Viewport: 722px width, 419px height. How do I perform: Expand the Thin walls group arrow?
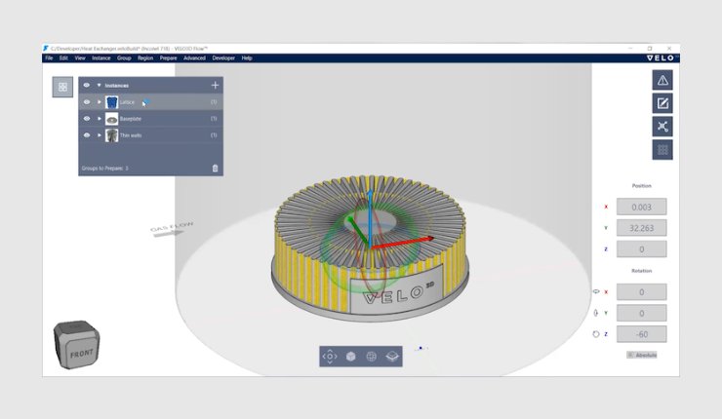pos(99,135)
